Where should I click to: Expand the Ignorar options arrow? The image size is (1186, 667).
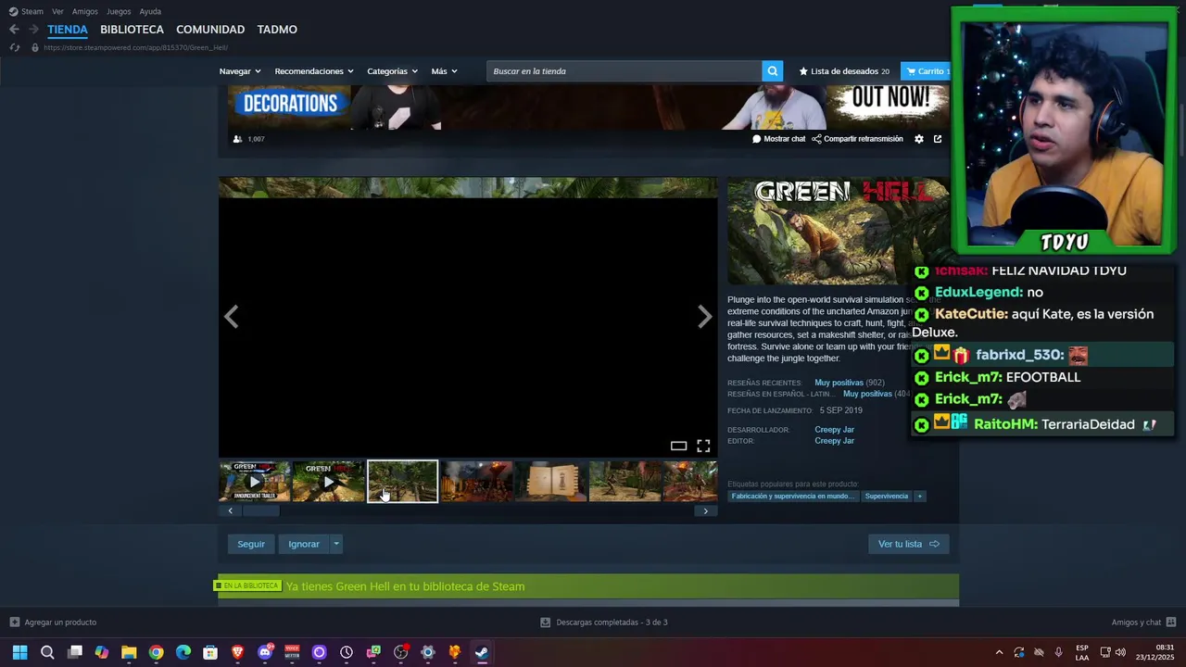[336, 544]
